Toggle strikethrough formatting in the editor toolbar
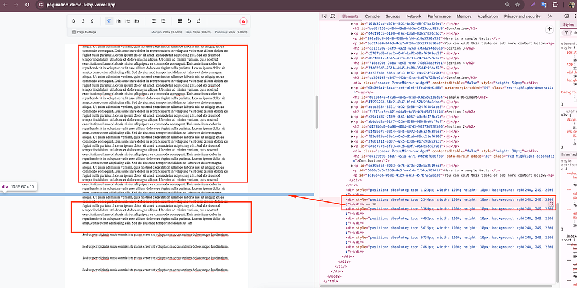577x288 pixels. pyautogui.click(x=92, y=21)
